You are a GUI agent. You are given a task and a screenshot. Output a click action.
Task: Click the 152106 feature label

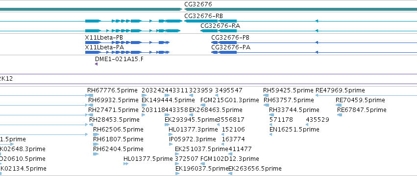[x=234, y=130]
